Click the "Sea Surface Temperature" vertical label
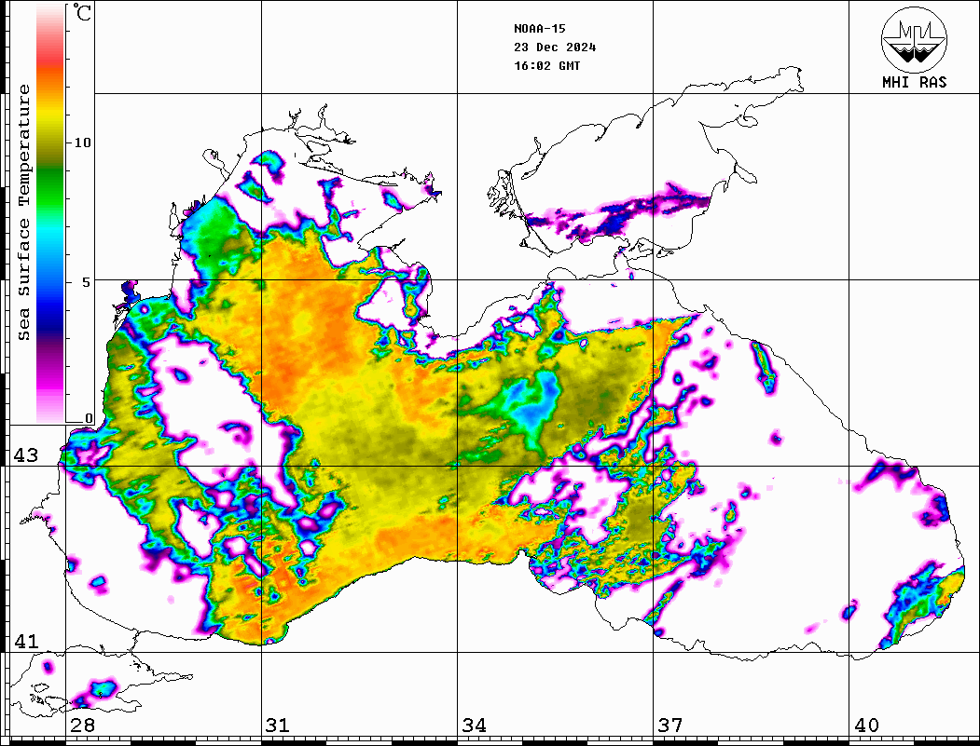Image resolution: width=980 pixels, height=746 pixels. [24, 212]
